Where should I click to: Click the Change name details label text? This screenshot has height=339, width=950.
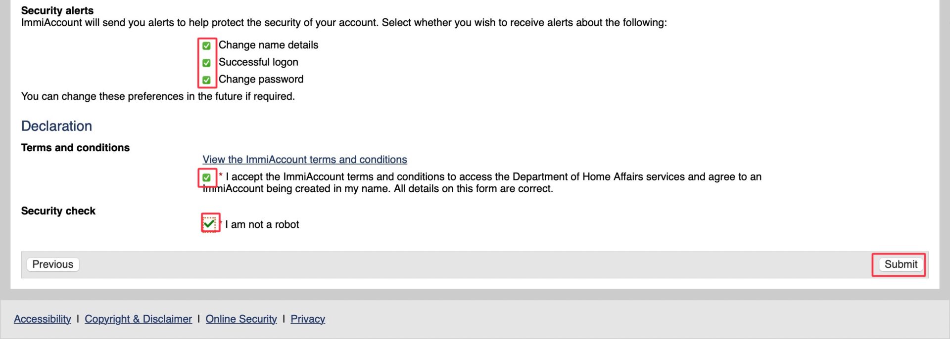pyautogui.click(x=268, y=45)
